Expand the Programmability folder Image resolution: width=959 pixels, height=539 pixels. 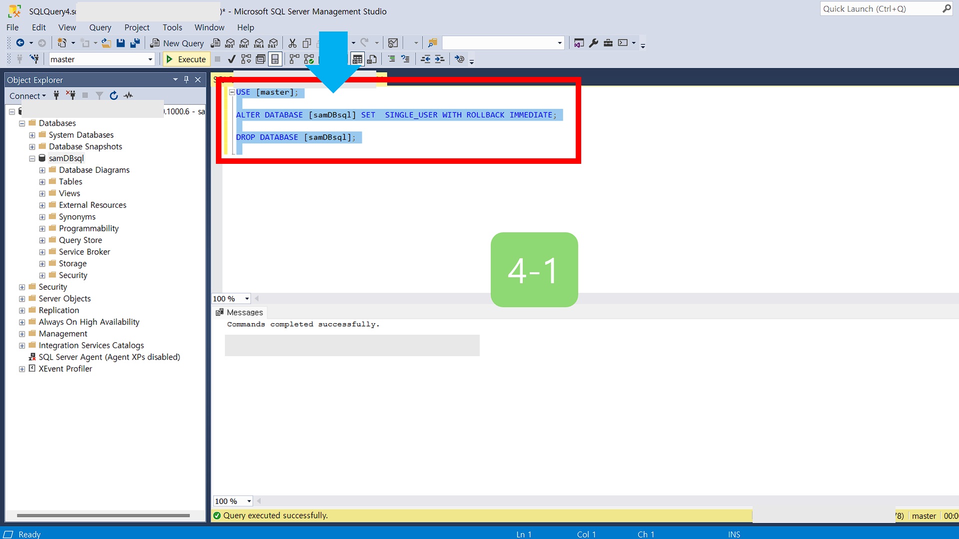(x=42, y=229)
